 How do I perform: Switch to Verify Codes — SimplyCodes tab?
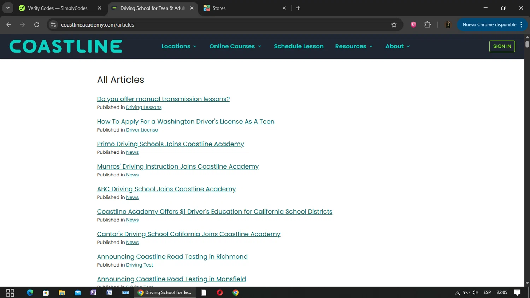pyautogui.click(x=57, y=8)
